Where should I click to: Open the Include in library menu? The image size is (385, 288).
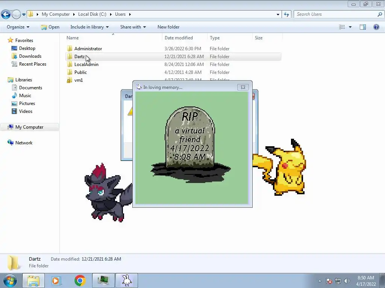pos(89,27)
